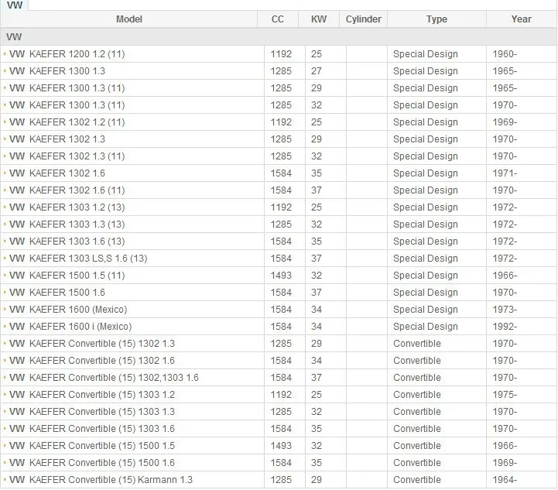
Task: Click CC 1493 in KAEFER 1500 1.5 (11) row
Action: point(281,276)
